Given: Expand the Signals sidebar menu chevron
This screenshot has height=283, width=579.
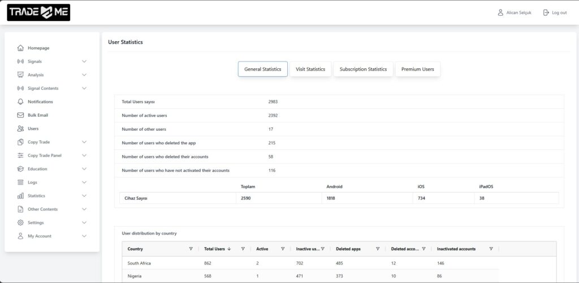Looking at the screenshot, I should [x=84, y=61].
